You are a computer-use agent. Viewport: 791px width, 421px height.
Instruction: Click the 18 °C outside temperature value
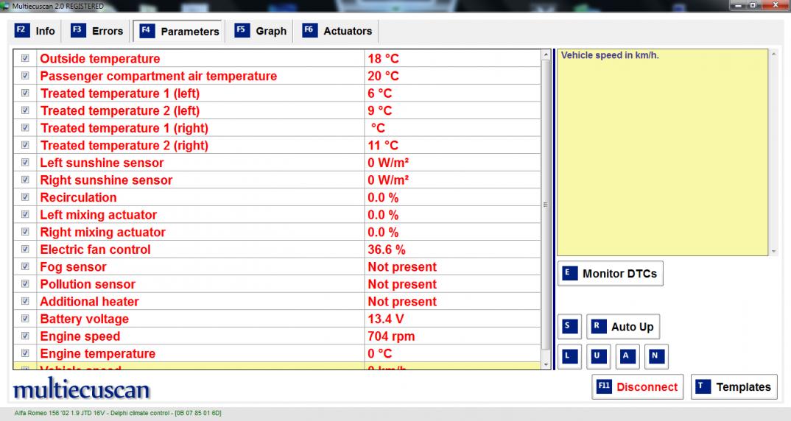pyautogui.click(x=383, y=58)
